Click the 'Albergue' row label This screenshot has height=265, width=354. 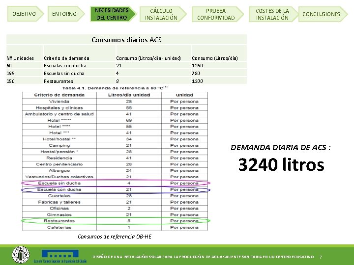click(59, 171)
